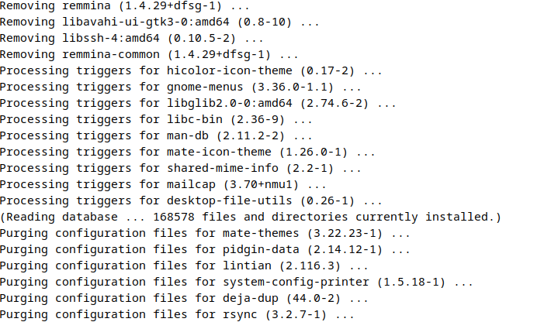558x322 pixels.
Task: Click the libglib2.0-0:amd64 trigger line
Action: (198, 104)
